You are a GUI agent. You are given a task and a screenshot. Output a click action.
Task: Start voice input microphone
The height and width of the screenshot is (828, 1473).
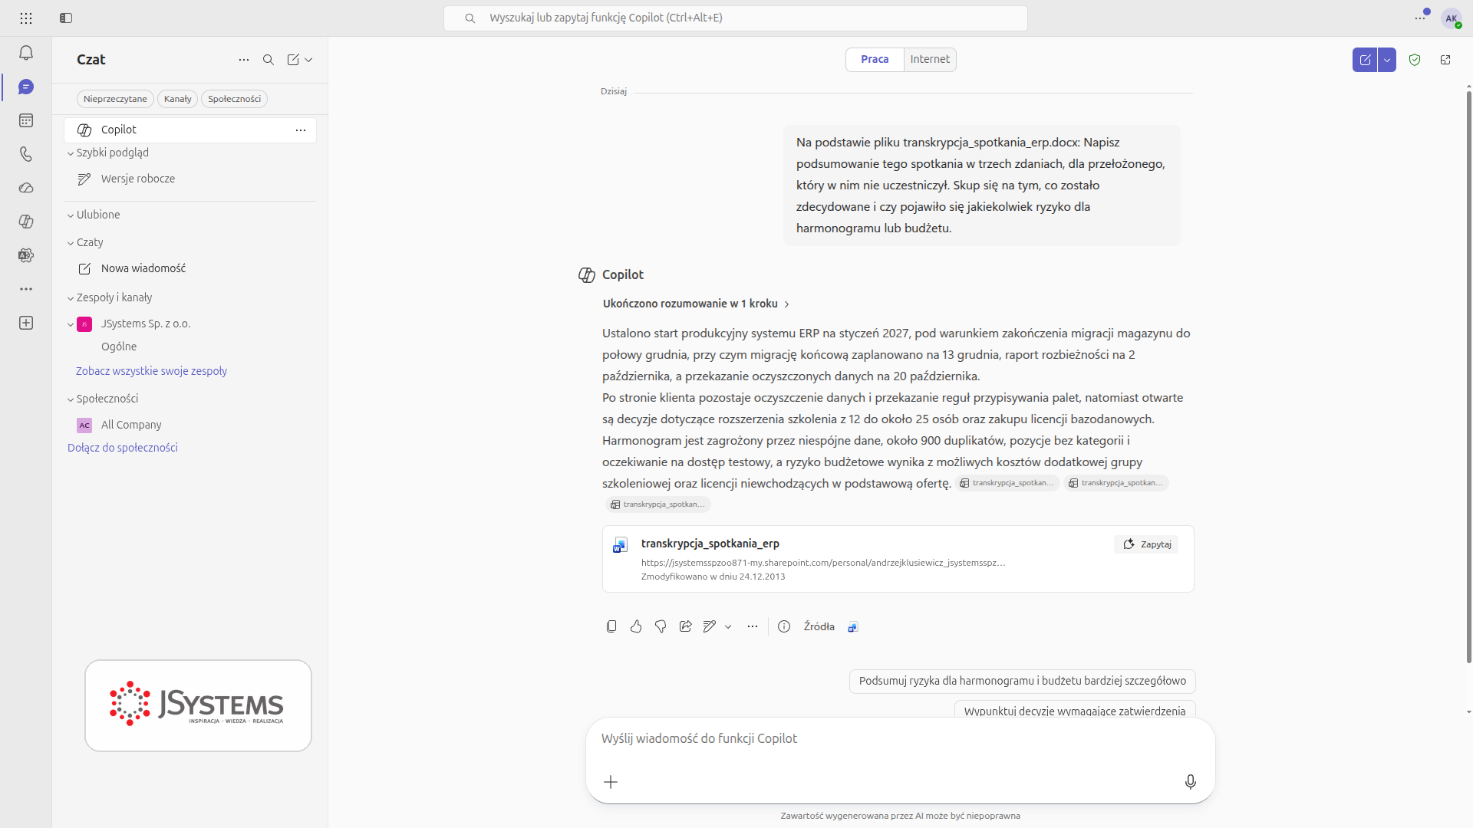click(x=1190, y=782)
